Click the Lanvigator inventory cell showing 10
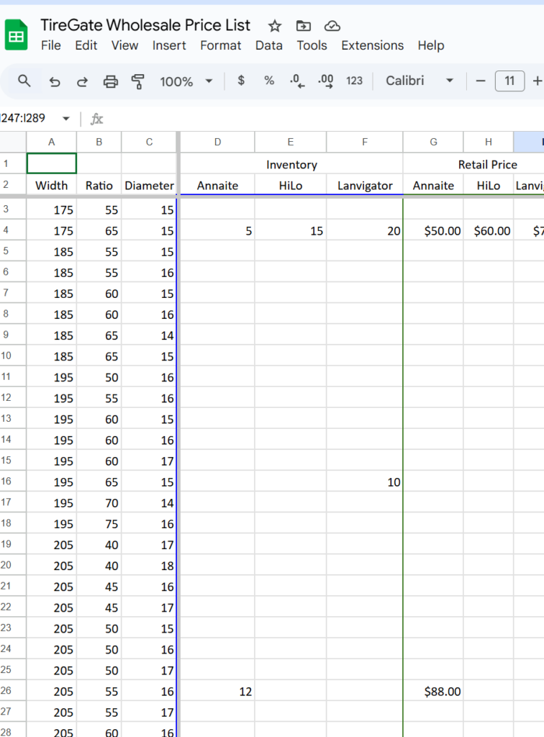 (365, 481)
